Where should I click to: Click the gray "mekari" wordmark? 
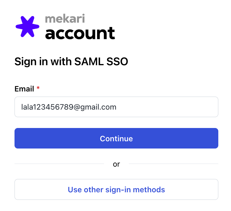click(65, 19)
